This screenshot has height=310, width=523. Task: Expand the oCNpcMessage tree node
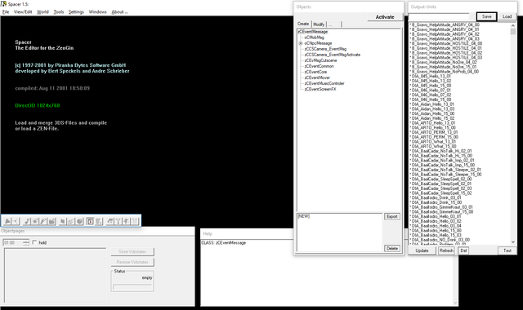point(301,43)
